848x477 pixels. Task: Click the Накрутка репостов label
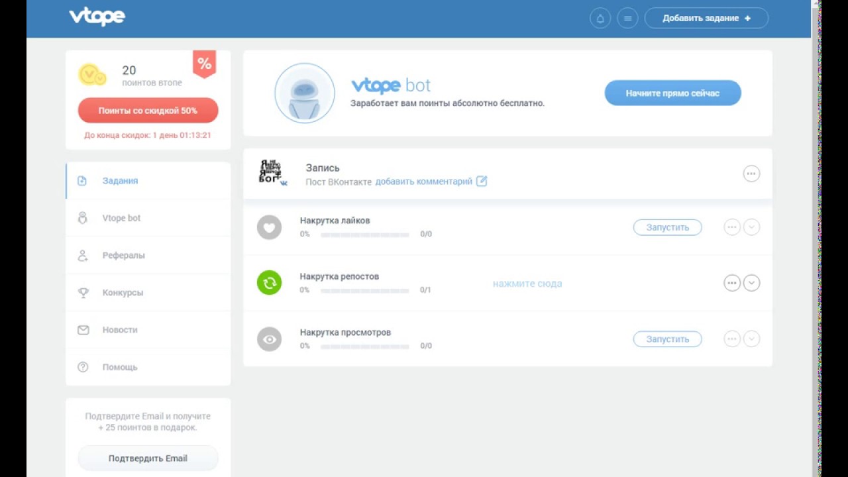click(x=339, y=276)
